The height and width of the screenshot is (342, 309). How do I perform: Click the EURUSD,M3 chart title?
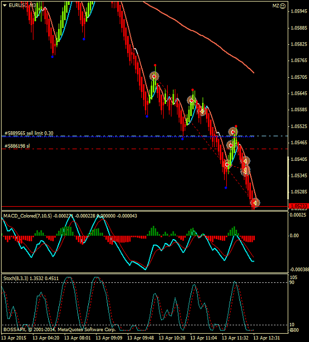tap(22, 5)
